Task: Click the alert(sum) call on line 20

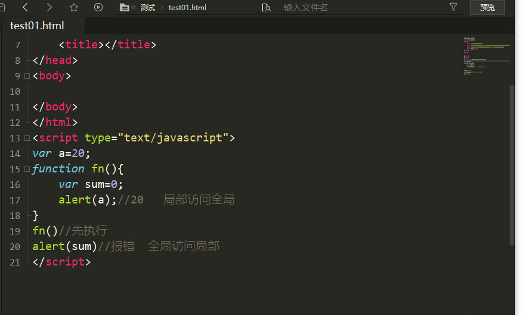Action: [65, 246]
